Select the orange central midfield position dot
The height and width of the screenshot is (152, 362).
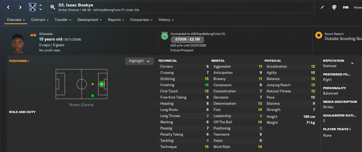[93, 84]
